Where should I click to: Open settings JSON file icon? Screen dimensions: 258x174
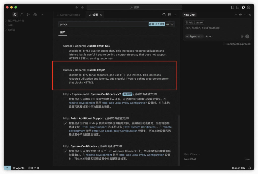[164, 15]
